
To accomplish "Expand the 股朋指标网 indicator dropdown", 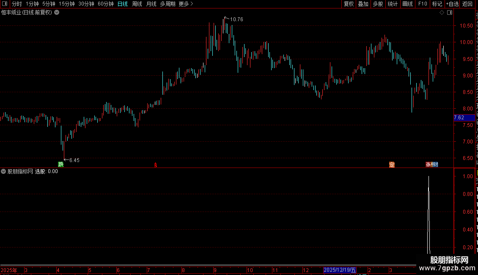I will 3,171.
